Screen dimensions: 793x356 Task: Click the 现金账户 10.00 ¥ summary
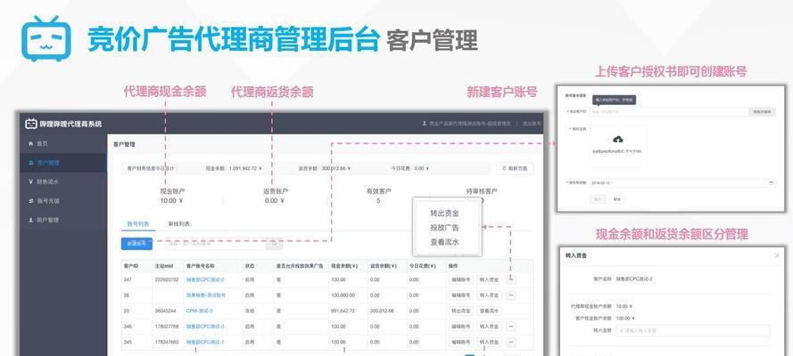click(172, 196)
